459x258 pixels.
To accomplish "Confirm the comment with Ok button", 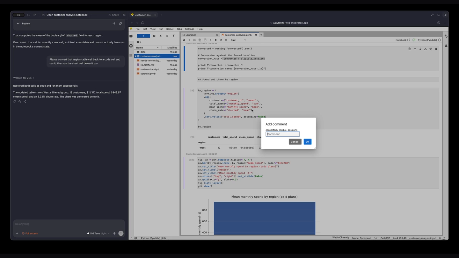I will (x=307, y=142).
